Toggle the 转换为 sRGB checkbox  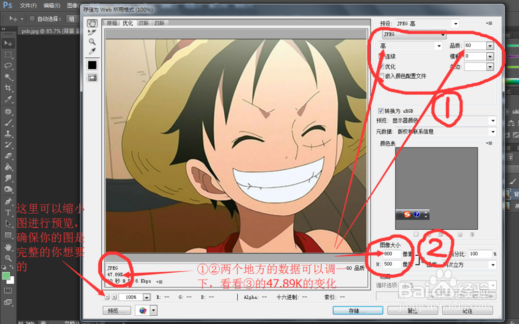(380, 111)
